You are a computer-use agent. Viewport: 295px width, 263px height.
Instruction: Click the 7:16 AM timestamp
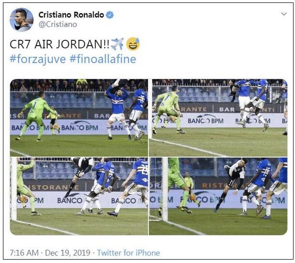tap(24, 253)
